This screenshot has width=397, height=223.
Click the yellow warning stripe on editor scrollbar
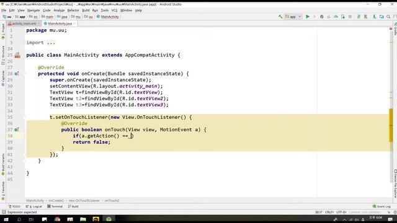pos(391,125)
